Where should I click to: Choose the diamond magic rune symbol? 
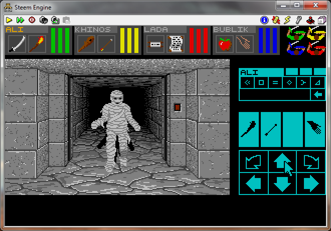[289, 82]
